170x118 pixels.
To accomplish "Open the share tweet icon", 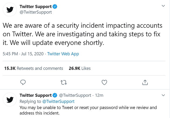I will coord(145,82).
